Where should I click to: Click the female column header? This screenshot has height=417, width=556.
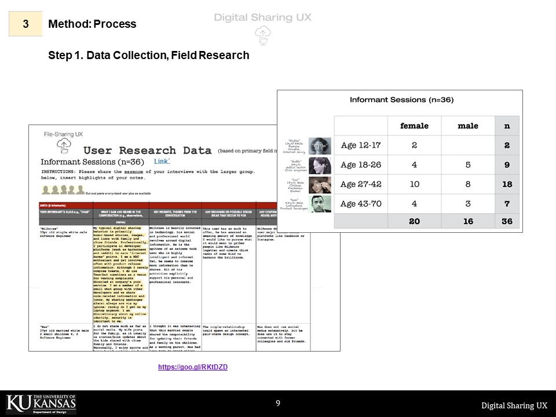[414, 126]
